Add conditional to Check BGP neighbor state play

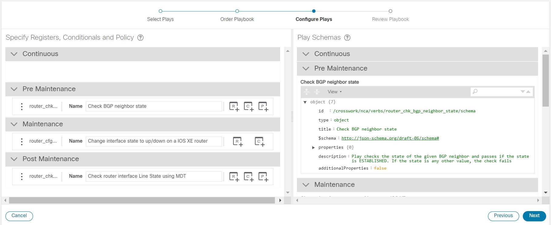click(x=249, y=106)
